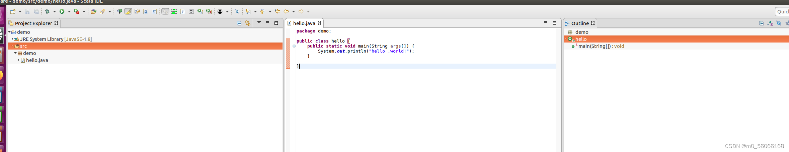
Task: Select the Project Explorer tab
Action: 33,23
